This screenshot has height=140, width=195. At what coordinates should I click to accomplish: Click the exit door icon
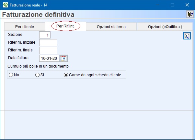190,14
